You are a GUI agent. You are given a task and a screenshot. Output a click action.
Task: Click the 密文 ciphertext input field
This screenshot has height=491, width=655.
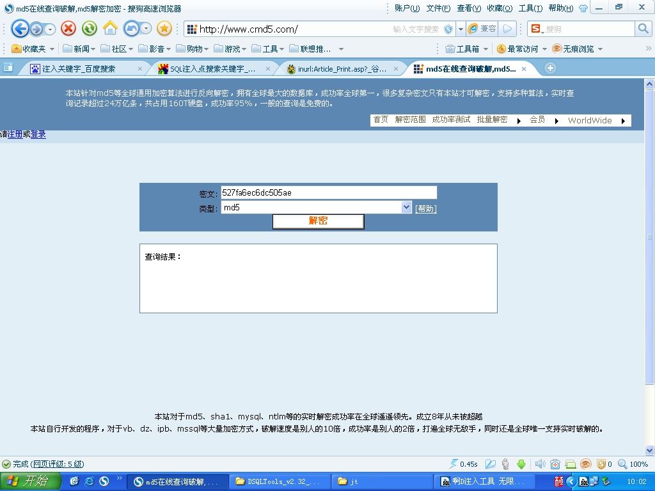[329, 192]
